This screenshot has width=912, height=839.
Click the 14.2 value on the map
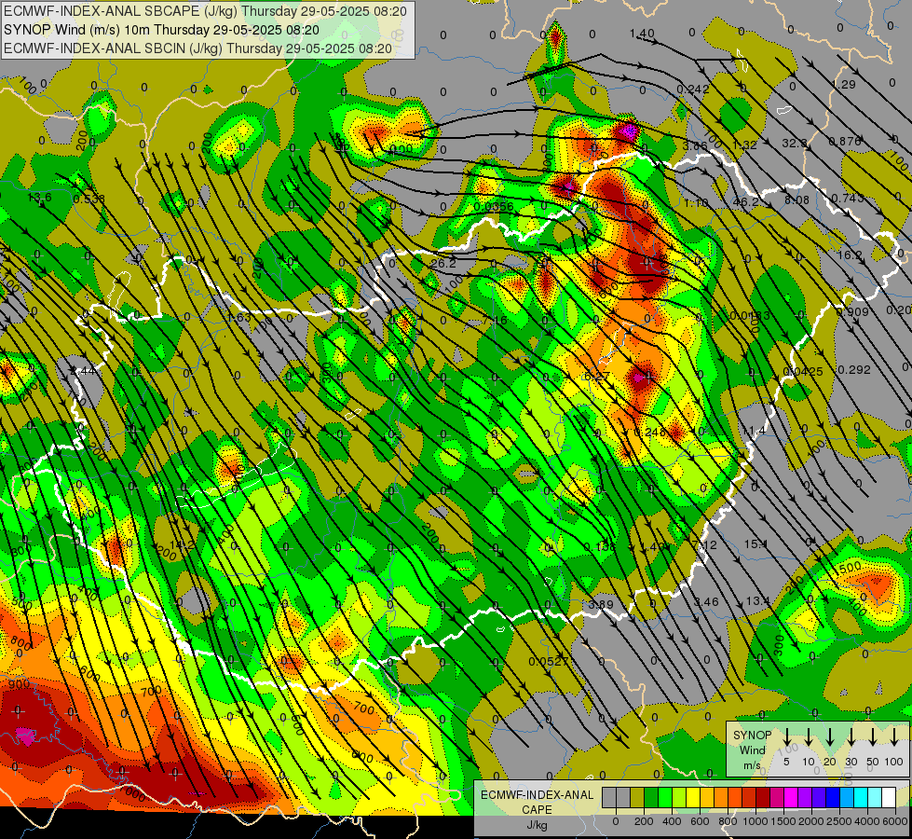[x=182, y=545]
